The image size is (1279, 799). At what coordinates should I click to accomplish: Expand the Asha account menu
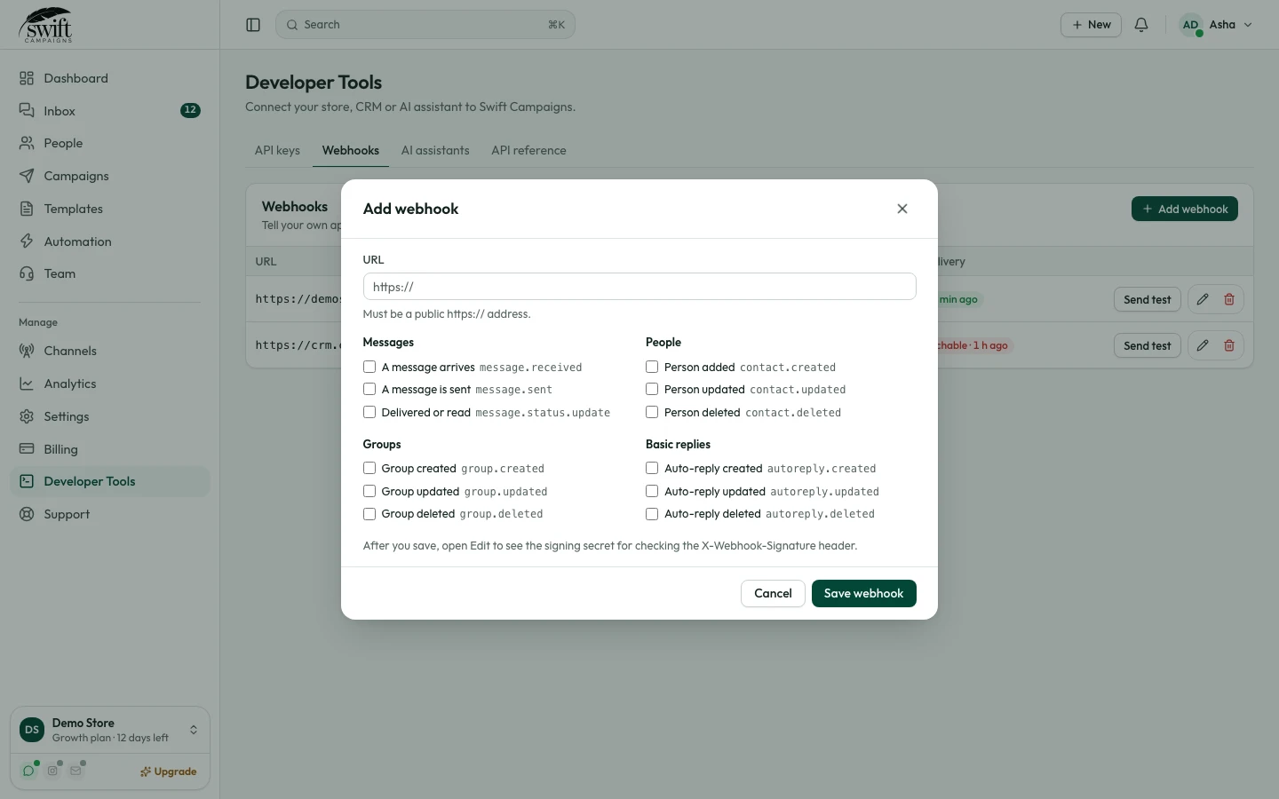[x=1216, y=25]
